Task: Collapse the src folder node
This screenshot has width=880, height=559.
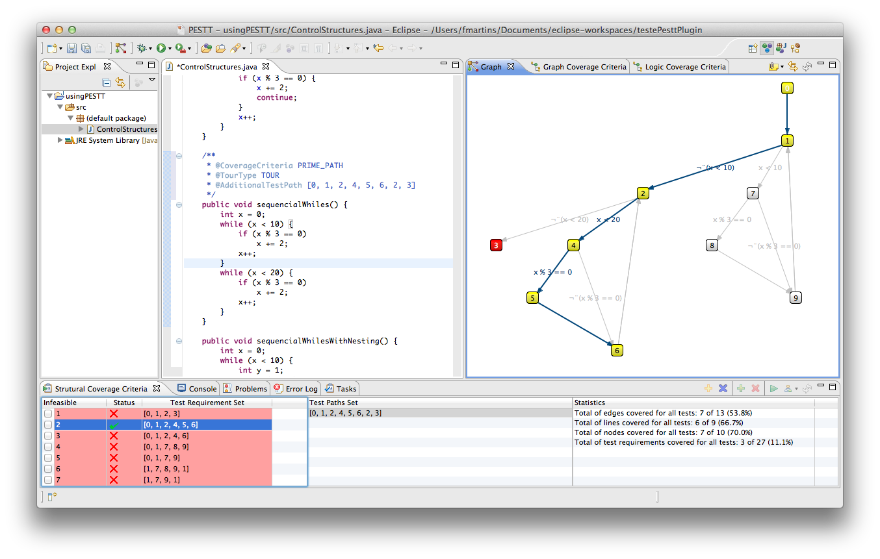Action: click(x=60, y=107)
